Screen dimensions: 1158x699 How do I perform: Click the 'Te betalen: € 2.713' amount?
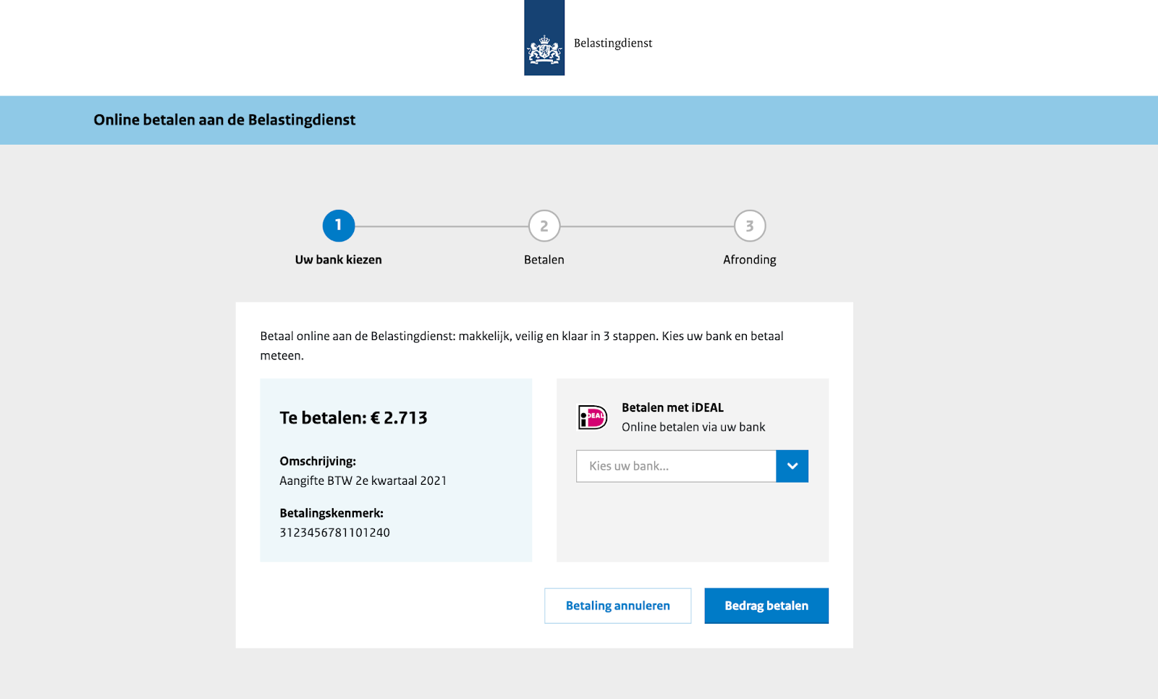pos(353,418)
